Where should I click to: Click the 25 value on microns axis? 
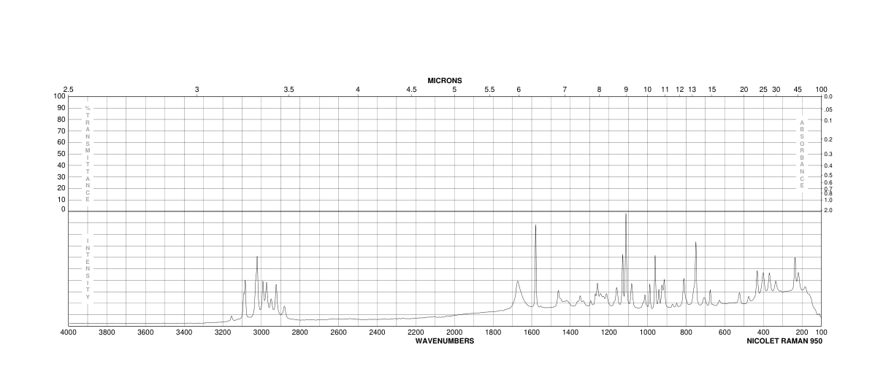[x=763, y=89]
